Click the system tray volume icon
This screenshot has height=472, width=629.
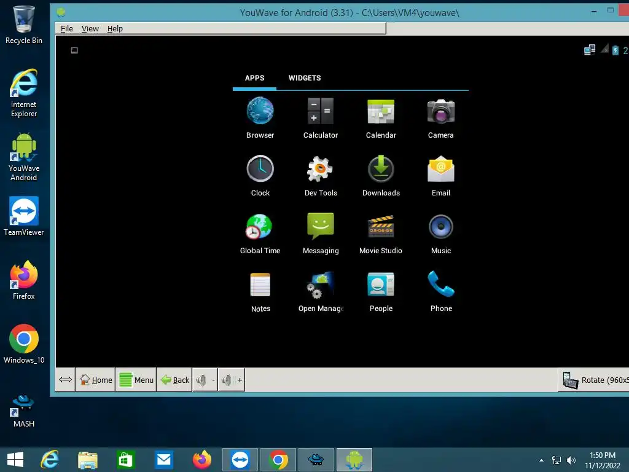(x=571, y=460)
